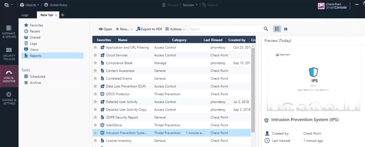Image resolution: width=365 pixels, height=147 pixels.
Task: Select the Correlated Events report row
Action: click(172, 79)
